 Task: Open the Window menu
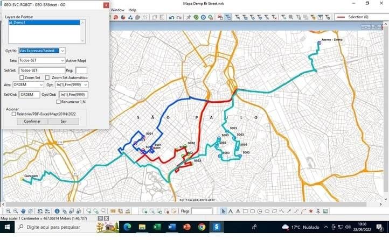[117, 10]
